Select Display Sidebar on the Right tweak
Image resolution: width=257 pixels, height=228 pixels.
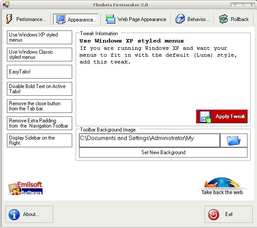click(x=40, y=140)
